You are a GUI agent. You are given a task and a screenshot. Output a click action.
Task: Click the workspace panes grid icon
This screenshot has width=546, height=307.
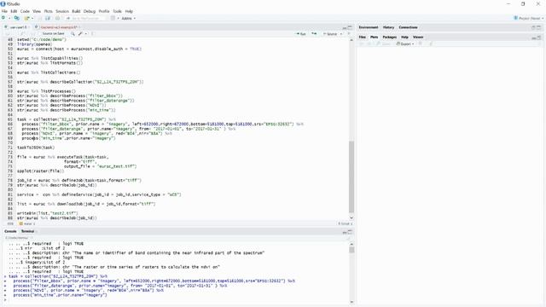pos(113,18)
